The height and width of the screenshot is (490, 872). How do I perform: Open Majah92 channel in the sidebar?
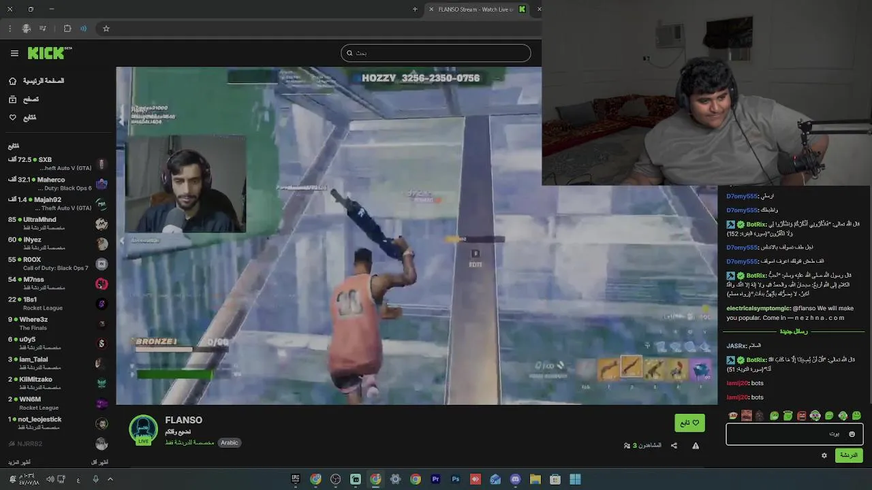pos(57,203)
